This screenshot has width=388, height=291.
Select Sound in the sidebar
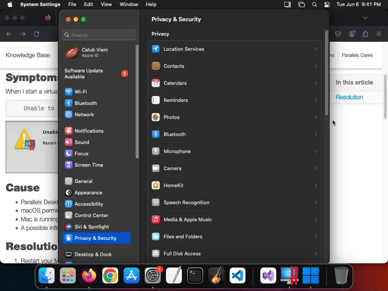point(96,142)
